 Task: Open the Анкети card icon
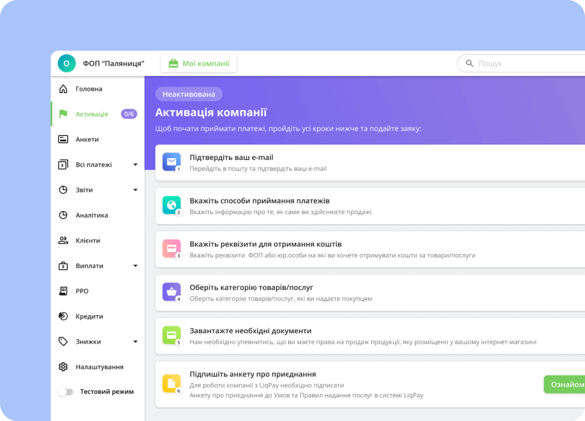coord(63,139)
